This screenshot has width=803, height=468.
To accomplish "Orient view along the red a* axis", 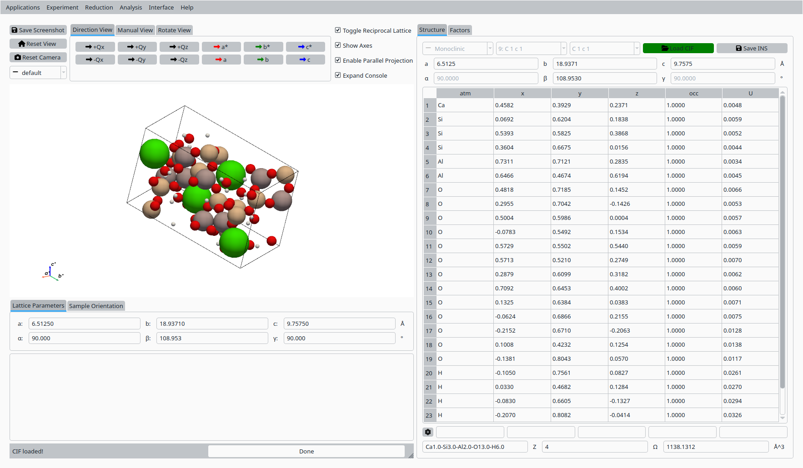I will [x=221, y=47].
